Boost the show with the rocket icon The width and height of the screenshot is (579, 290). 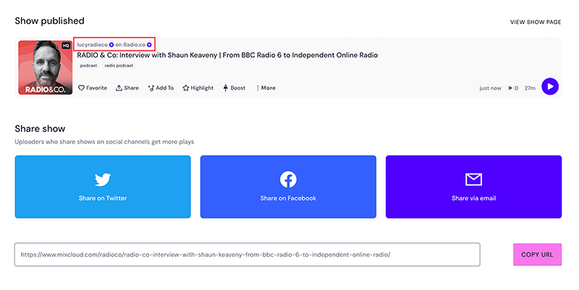pos(225,88)
